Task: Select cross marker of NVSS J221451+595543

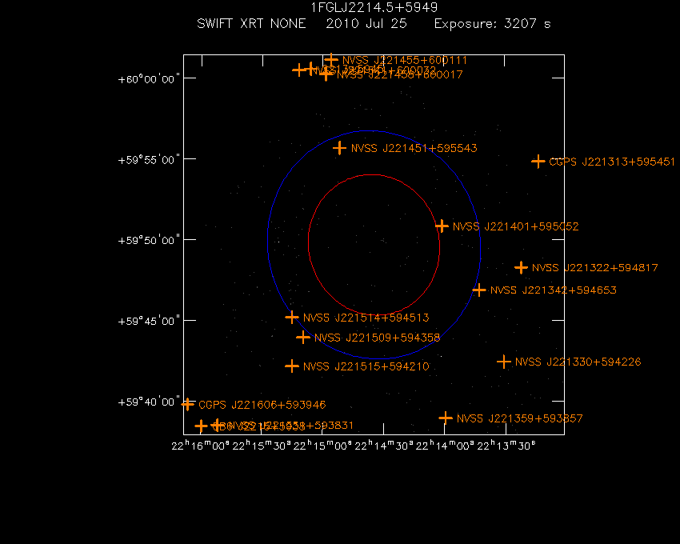Action: point(339,148)
